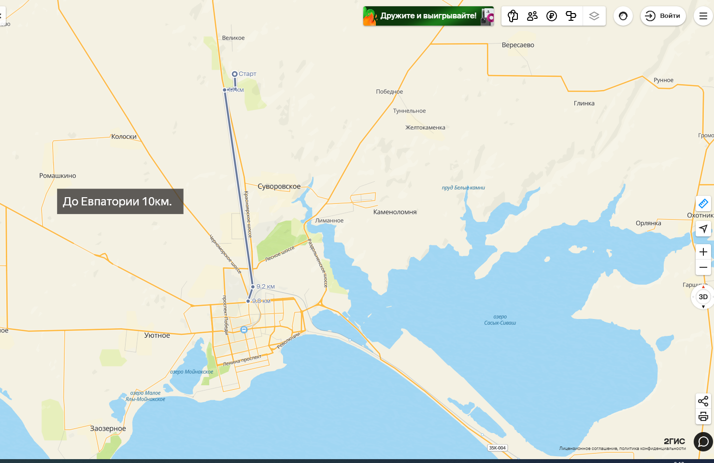Click the 9.8 км route endpoint

248,301
